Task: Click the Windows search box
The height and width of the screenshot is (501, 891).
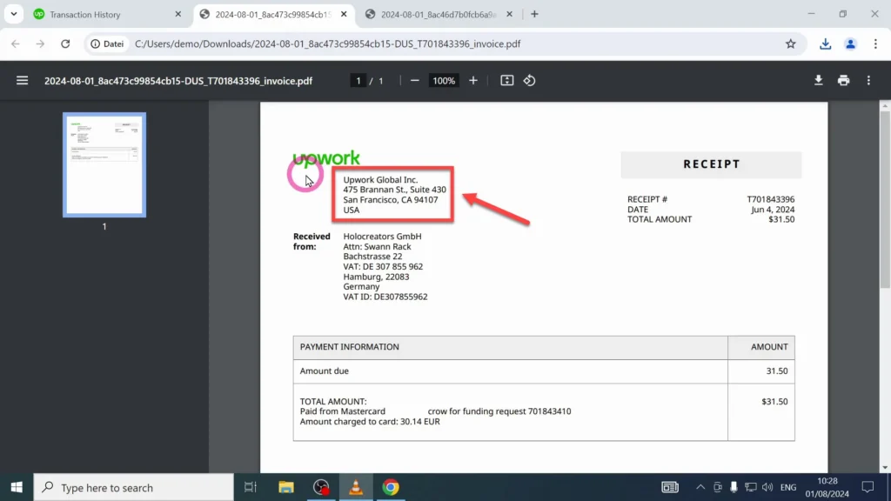Action: tap(133, 487)
